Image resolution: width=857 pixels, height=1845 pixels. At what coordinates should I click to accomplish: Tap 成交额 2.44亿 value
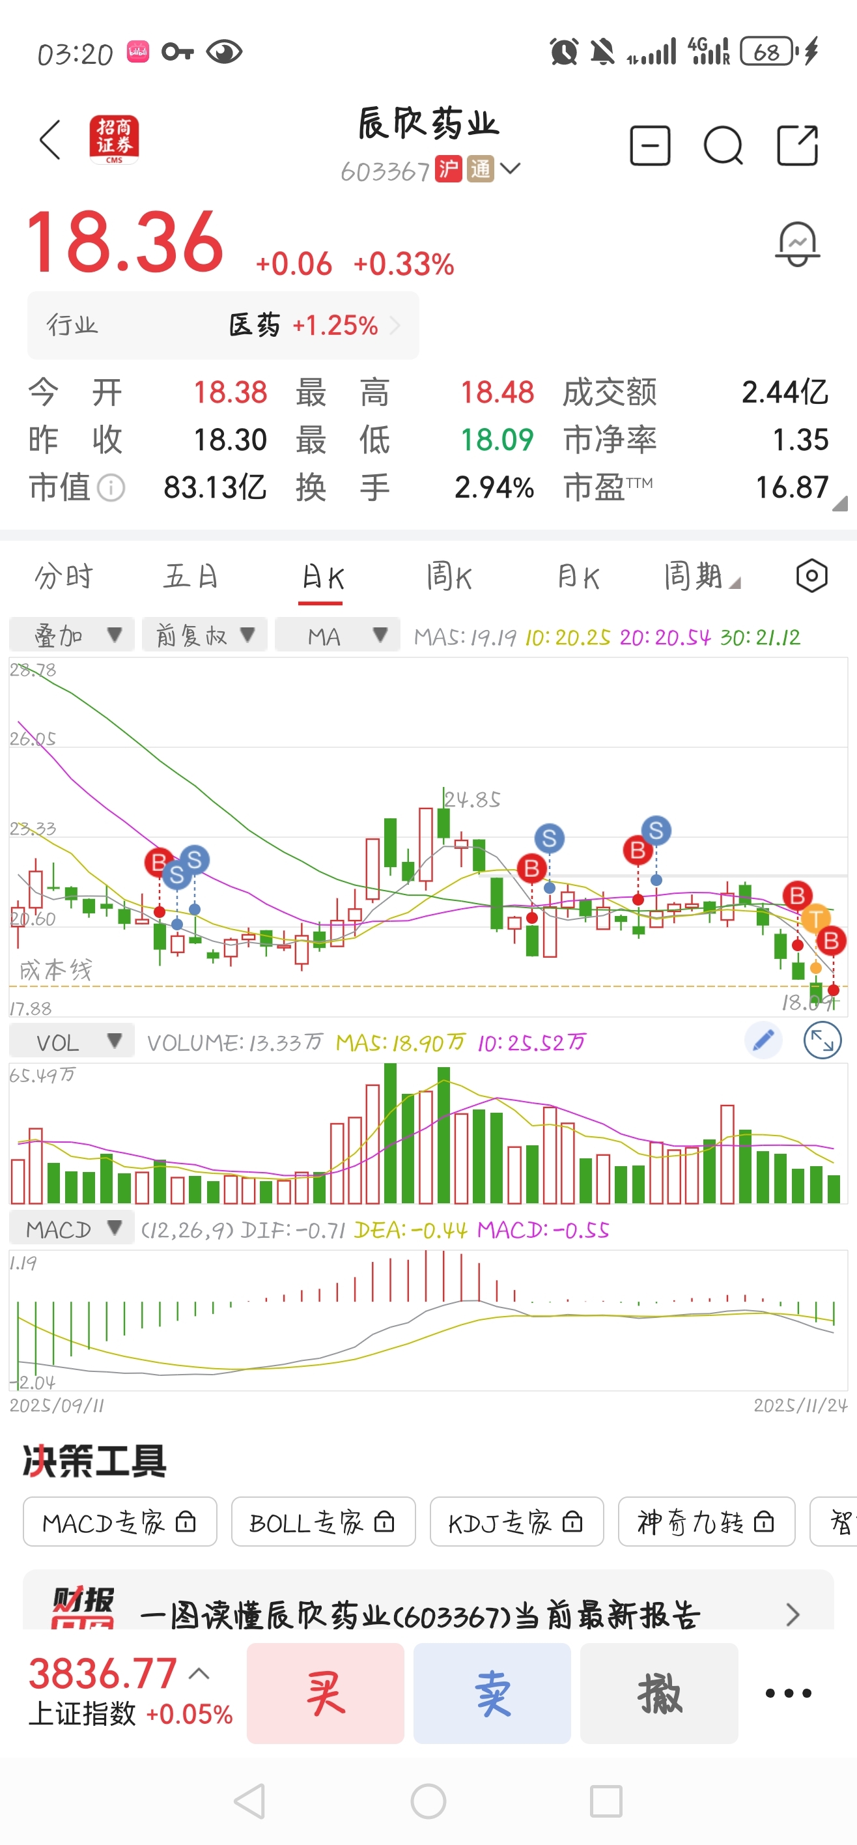(785, 392)
